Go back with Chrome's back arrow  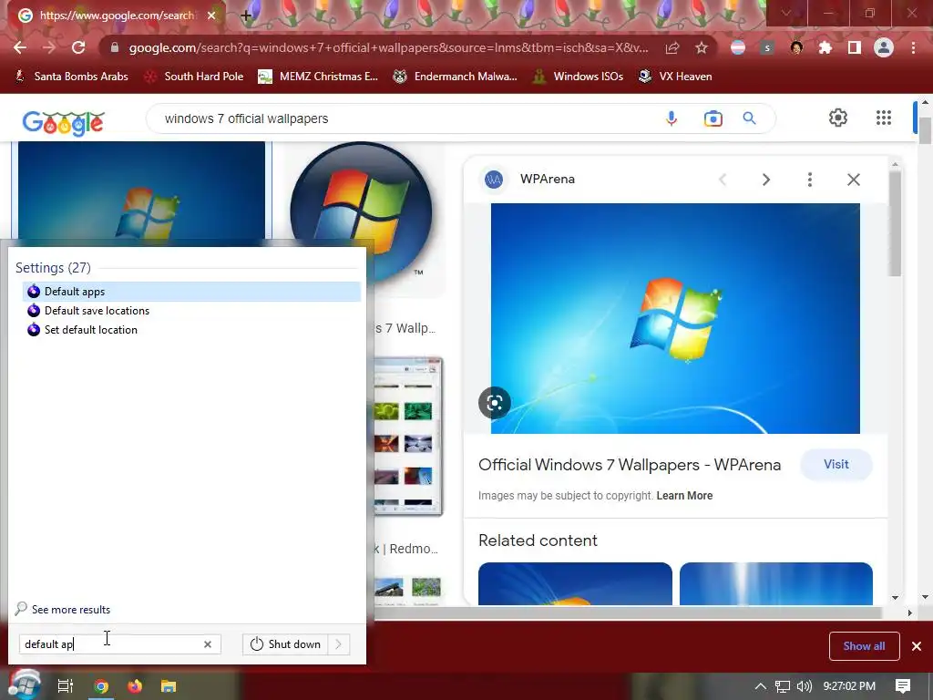(x=20, y=47)
